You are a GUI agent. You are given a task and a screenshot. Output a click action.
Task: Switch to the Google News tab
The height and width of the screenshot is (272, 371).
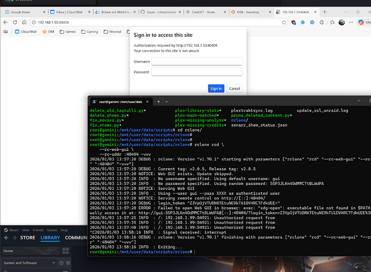coord(21,11)
